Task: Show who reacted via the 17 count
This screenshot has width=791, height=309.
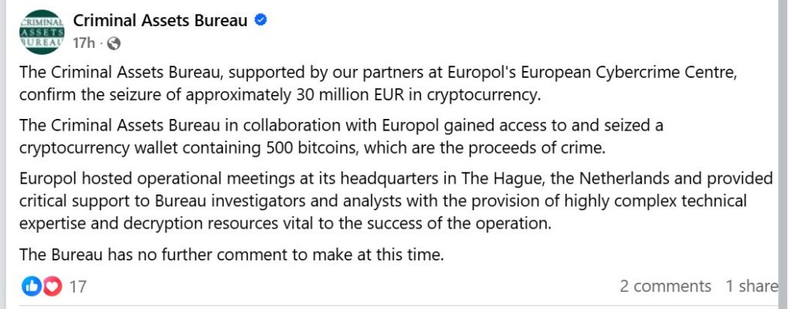Action: pyautogui.click(x=77, y=287)
